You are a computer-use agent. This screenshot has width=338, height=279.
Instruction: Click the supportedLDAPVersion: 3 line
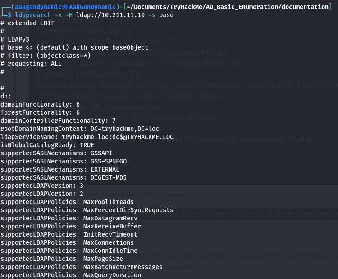coord(42,186)
